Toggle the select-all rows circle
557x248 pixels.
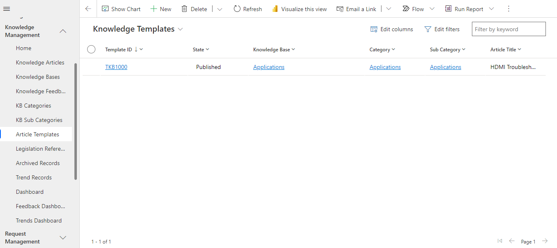point(91,49)
